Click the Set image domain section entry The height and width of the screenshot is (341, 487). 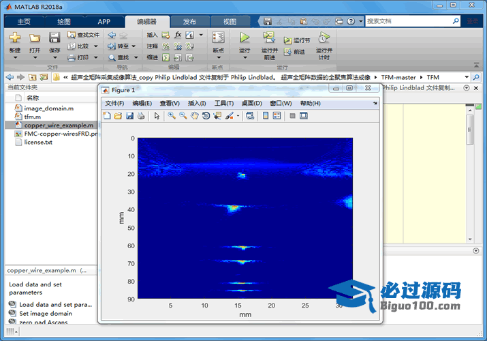[46, 313]
